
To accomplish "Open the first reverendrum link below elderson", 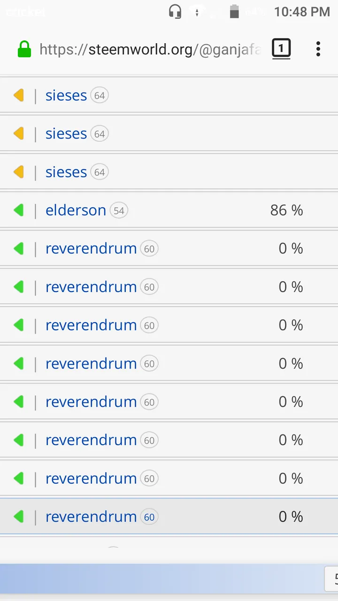I will click(91, 248).
